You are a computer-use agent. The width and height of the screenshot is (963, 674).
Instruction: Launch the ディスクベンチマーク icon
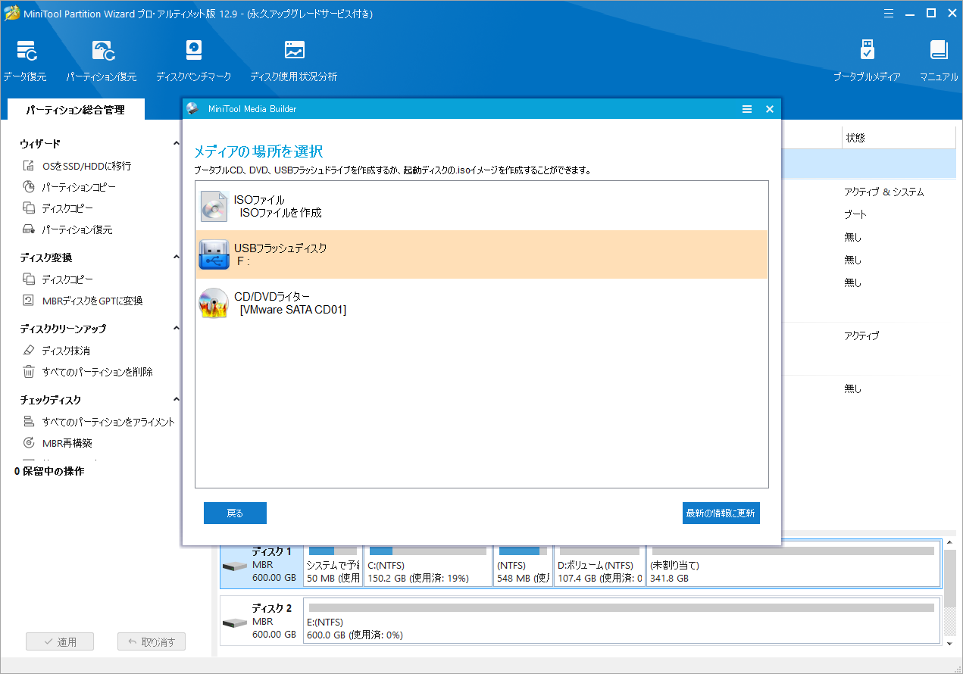(x=194, y=51)
